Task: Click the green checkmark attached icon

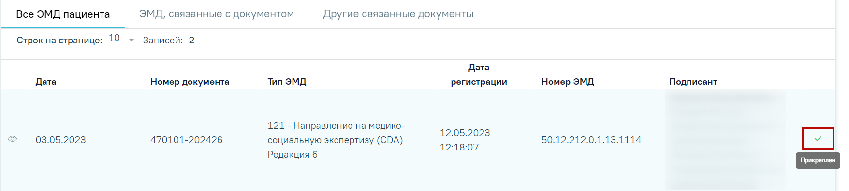Action: tap(818, 138)
